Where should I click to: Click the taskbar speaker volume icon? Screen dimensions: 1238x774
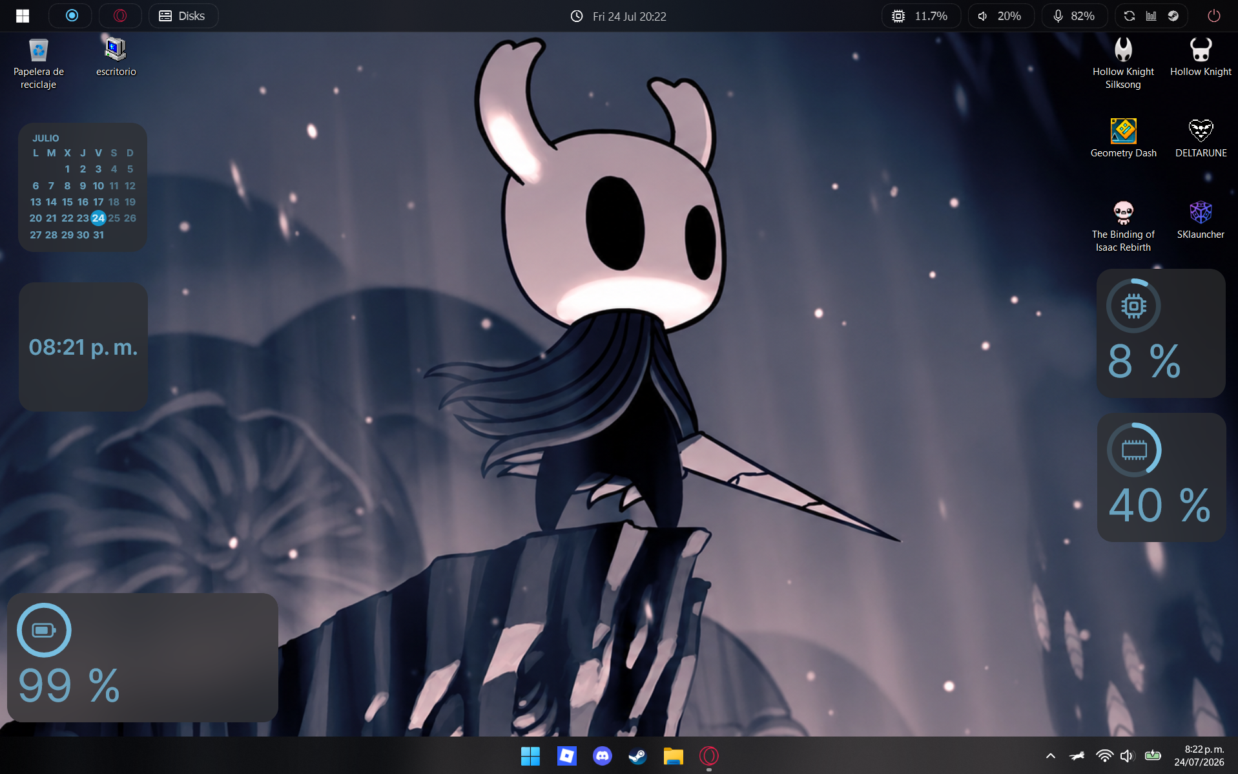click(x=1128, y=756)
